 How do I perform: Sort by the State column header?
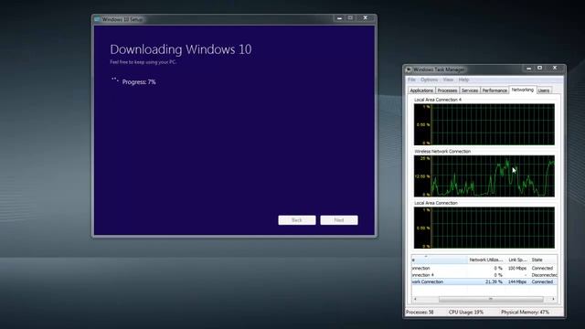tap(543, 260)
